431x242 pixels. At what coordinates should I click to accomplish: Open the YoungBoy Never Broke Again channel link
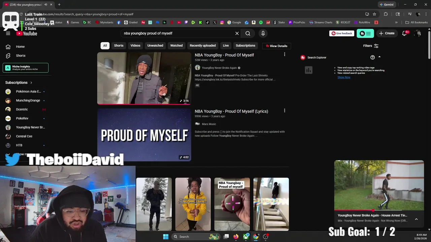(219, 68)
